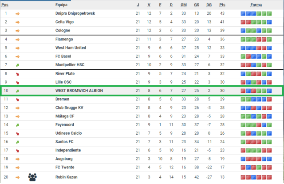
Task: Click first form square in Dnipro Dnipropetrovsk row
Action: point(243,13)
